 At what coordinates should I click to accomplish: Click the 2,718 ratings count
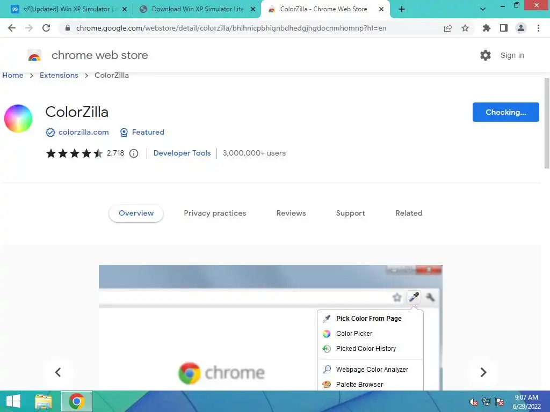pos(115,153)
